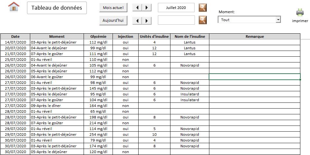Click the Tableau de données title button

pos(57,8)
